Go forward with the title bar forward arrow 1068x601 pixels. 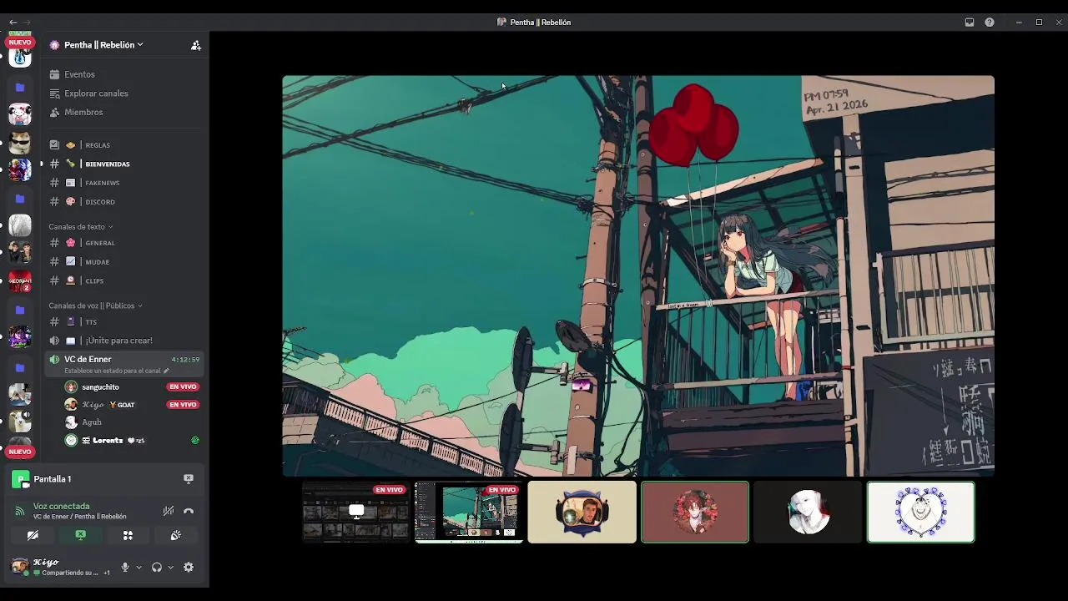[27, 23]
